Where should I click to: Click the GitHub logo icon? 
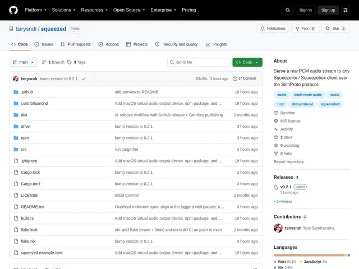point(13,10)
